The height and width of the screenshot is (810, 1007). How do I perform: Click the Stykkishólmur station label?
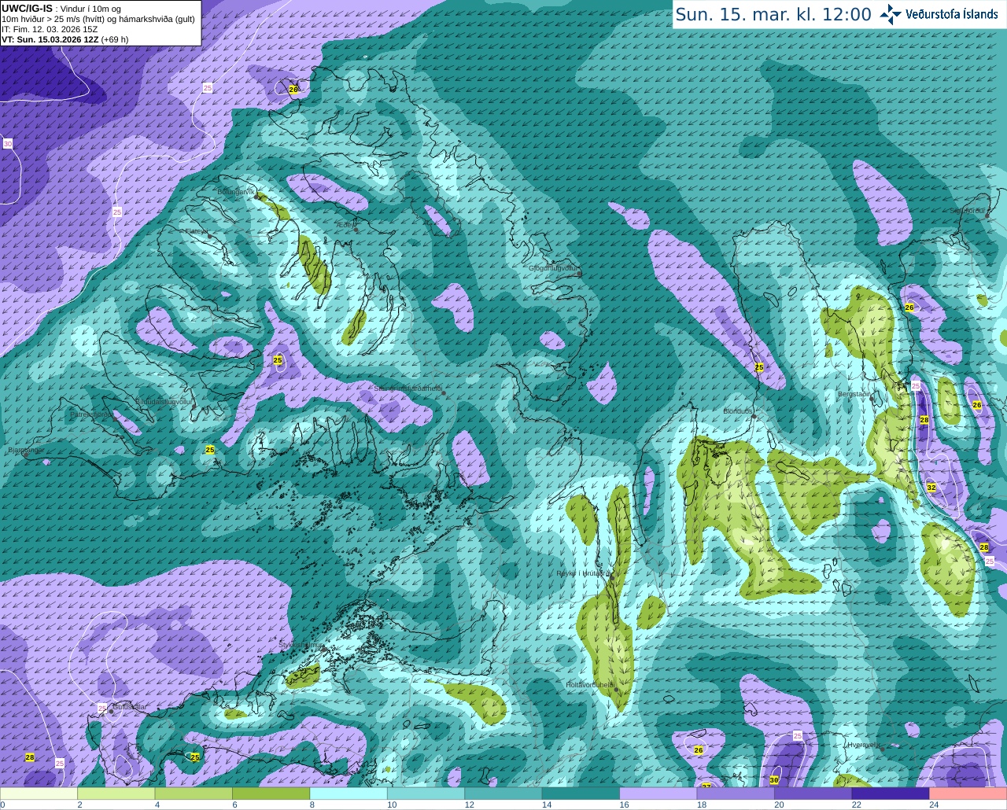(x=301, y=645)
